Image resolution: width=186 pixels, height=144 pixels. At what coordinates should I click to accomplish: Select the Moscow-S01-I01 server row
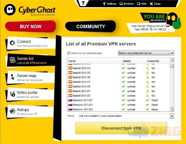coord(119,100)
